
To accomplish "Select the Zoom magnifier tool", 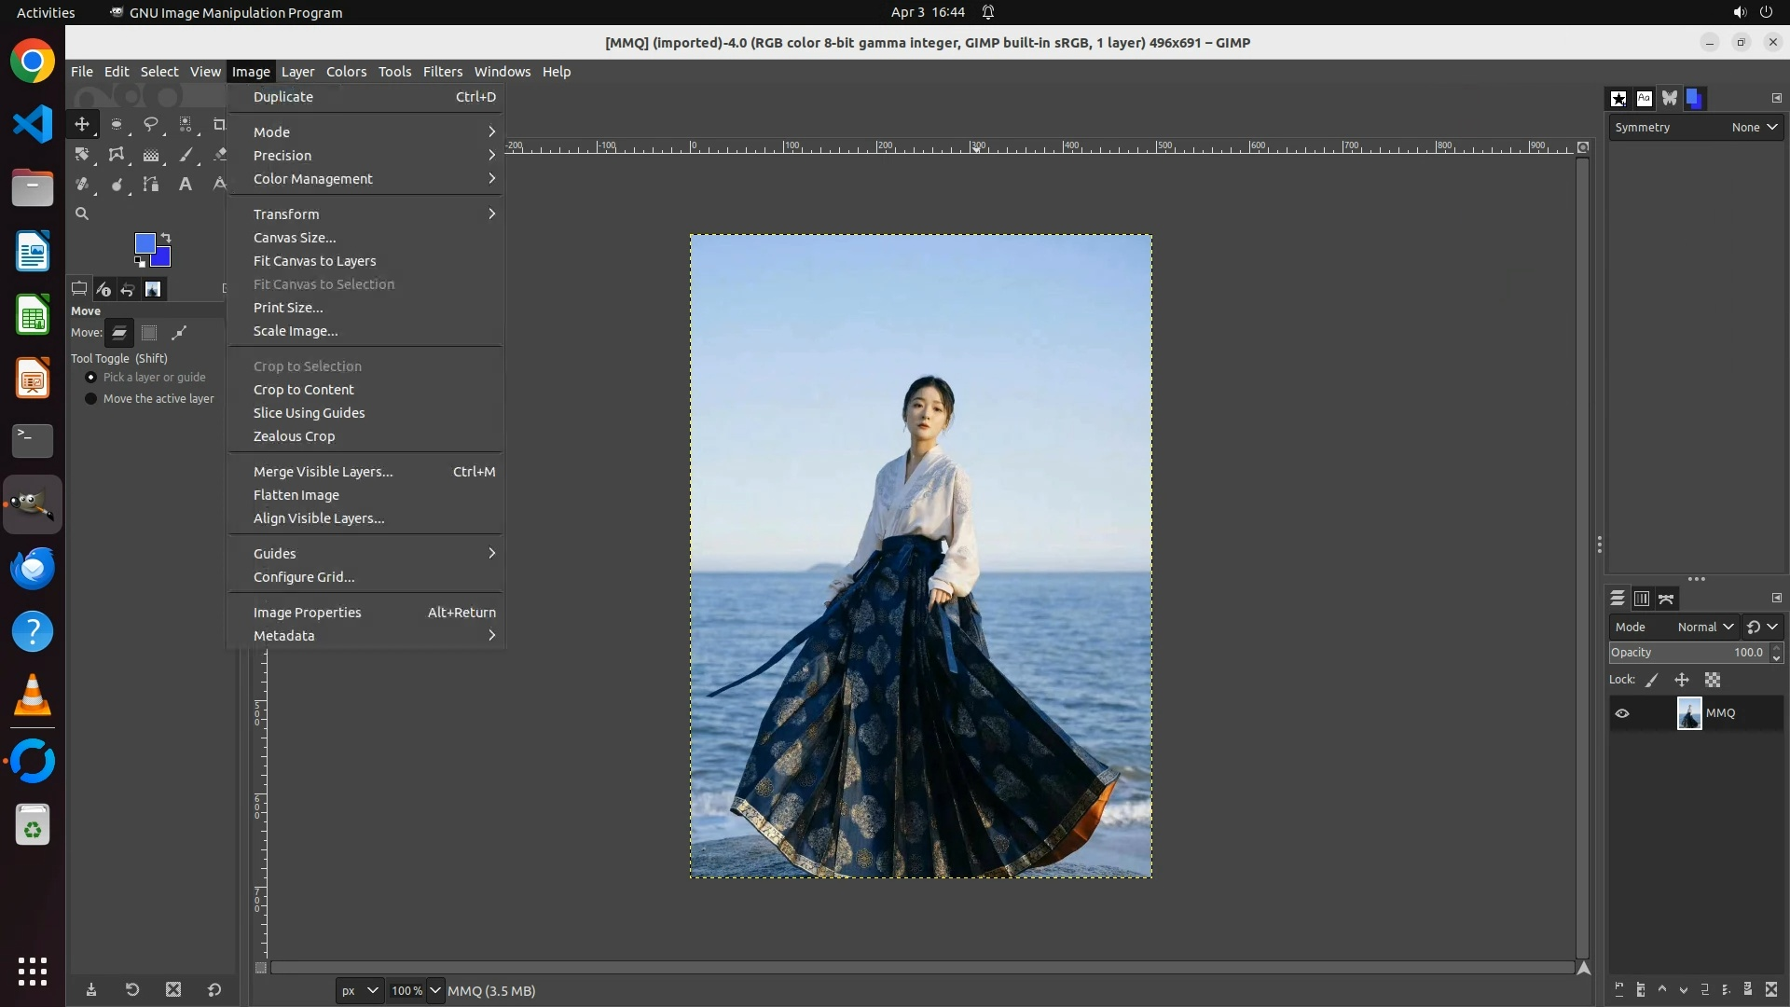I will [x=82, y=214].
